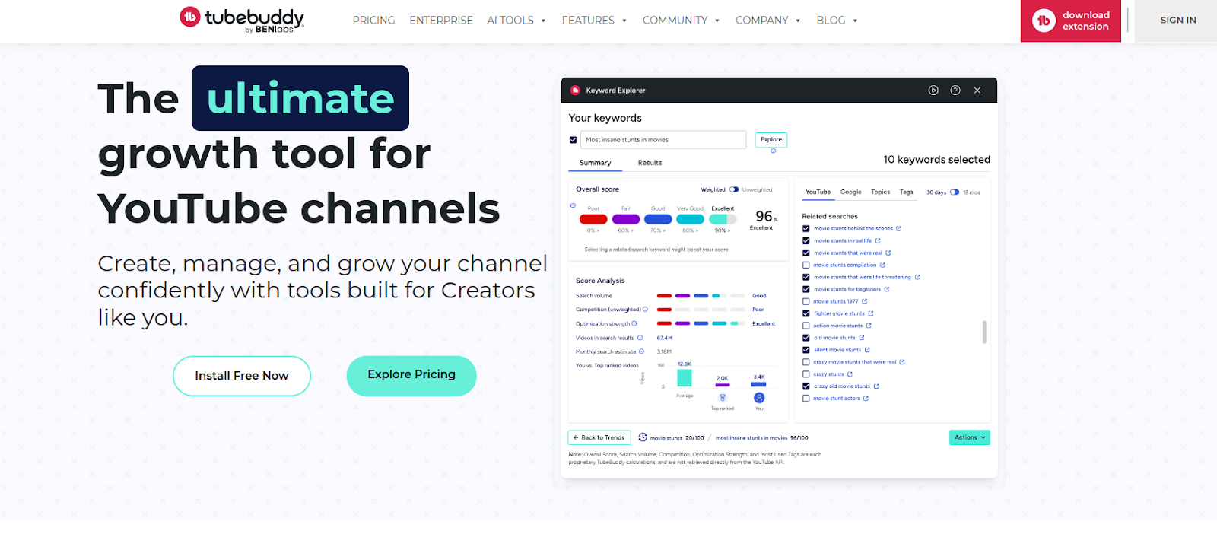Open external link icon beside 'old movie stunts'
Viewport: 1217px width, 550px height.
coord(862,338)
